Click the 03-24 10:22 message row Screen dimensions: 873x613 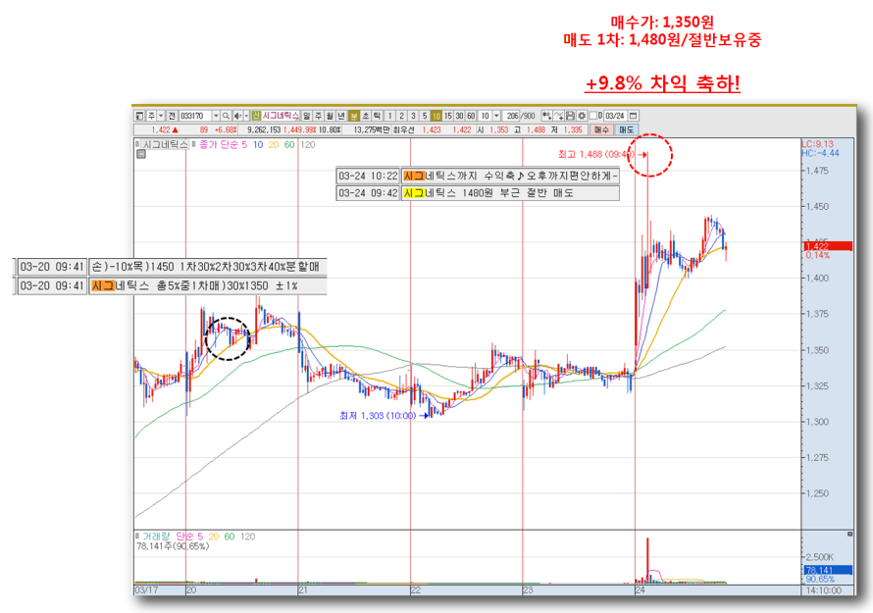tap(477, 176)
